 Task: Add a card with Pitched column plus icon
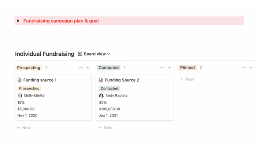click(251, 68)
